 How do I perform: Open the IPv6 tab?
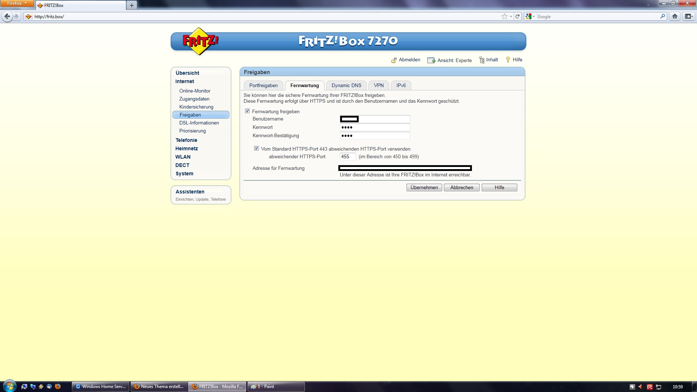pyautogui.click(x=401, y=85)
